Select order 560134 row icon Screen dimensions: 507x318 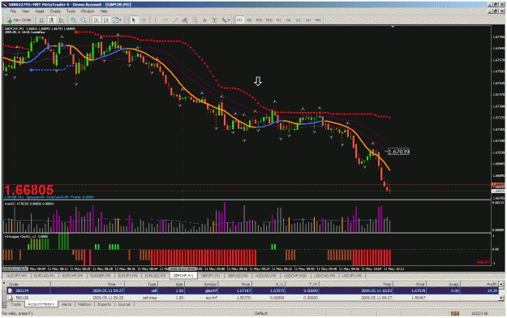(11, 291)
